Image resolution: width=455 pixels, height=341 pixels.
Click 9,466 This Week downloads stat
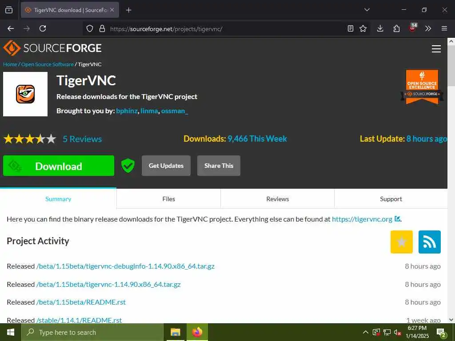click(257, 139)
